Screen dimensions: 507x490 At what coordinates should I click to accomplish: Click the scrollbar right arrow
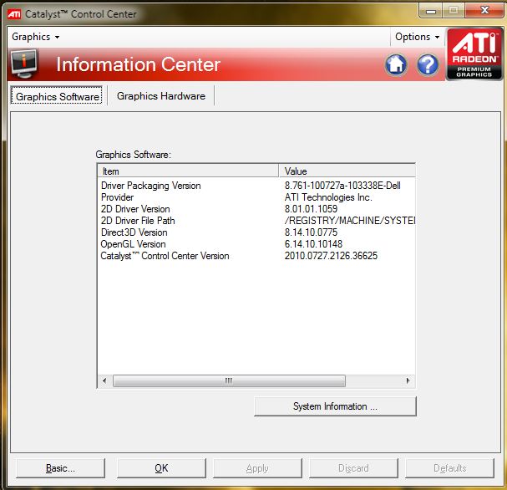[408, 380]
